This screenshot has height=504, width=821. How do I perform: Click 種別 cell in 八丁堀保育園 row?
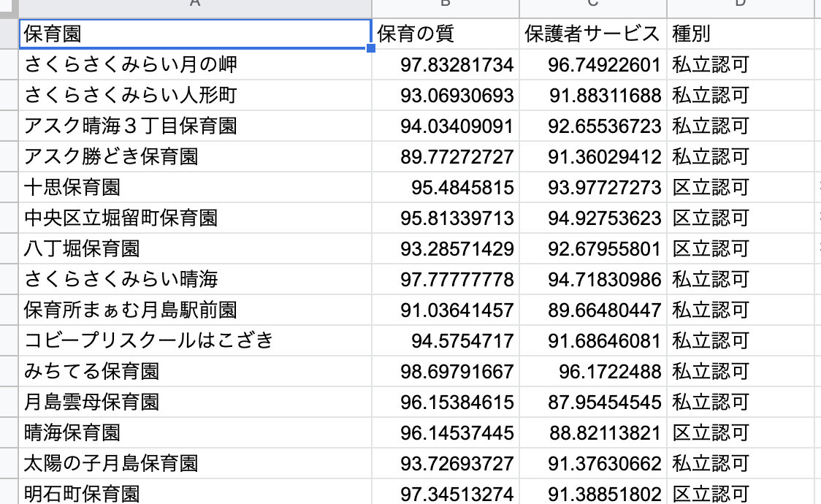click(x=741, y=248)
